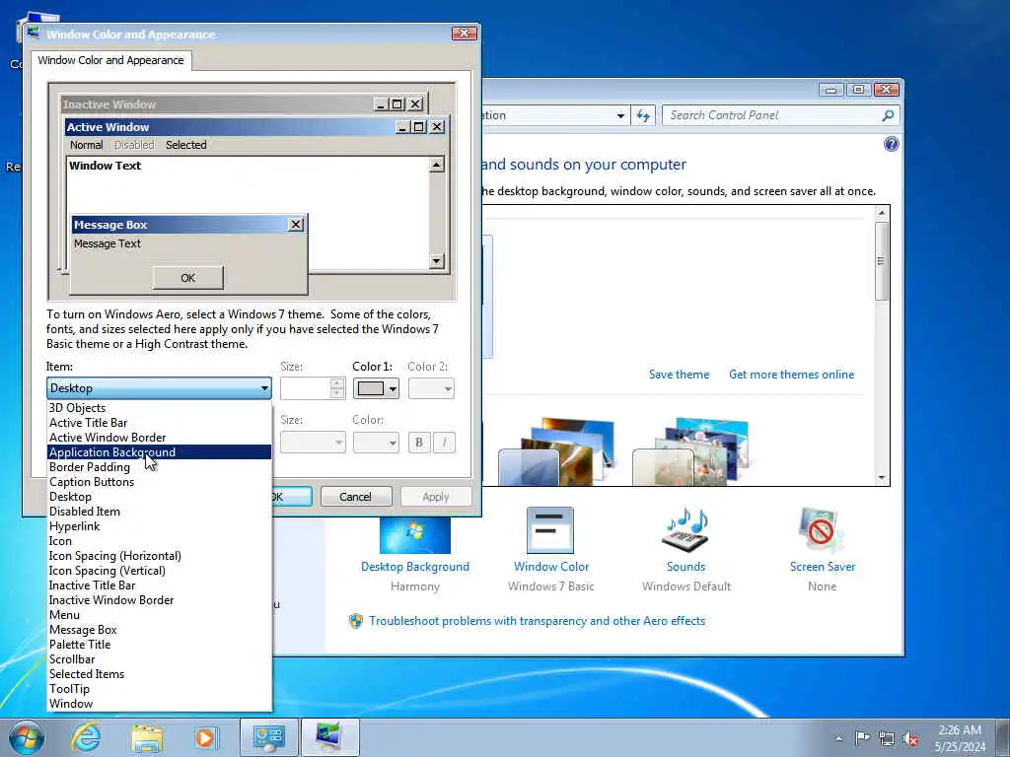The image size is (1010, 757).
Task: Pick Active Window Border list entry
Action: [x=159, y=438]
